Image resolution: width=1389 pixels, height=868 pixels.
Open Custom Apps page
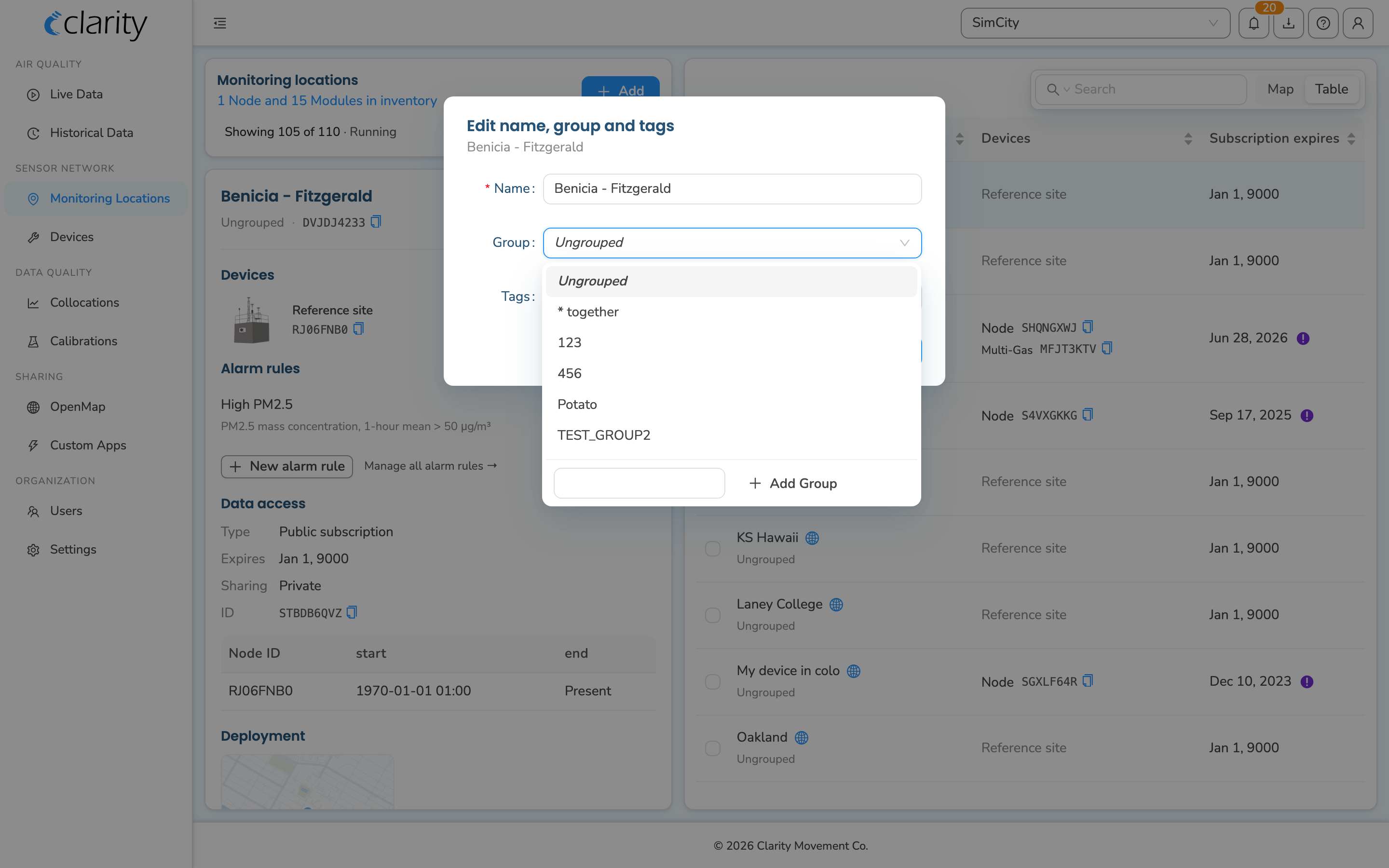[96, 446]
